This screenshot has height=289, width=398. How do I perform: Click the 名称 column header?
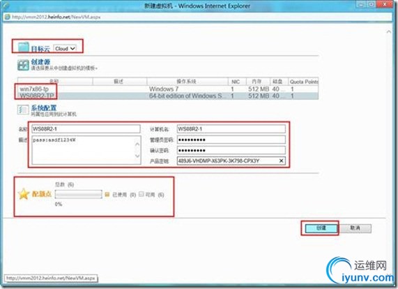coord(55,82)
